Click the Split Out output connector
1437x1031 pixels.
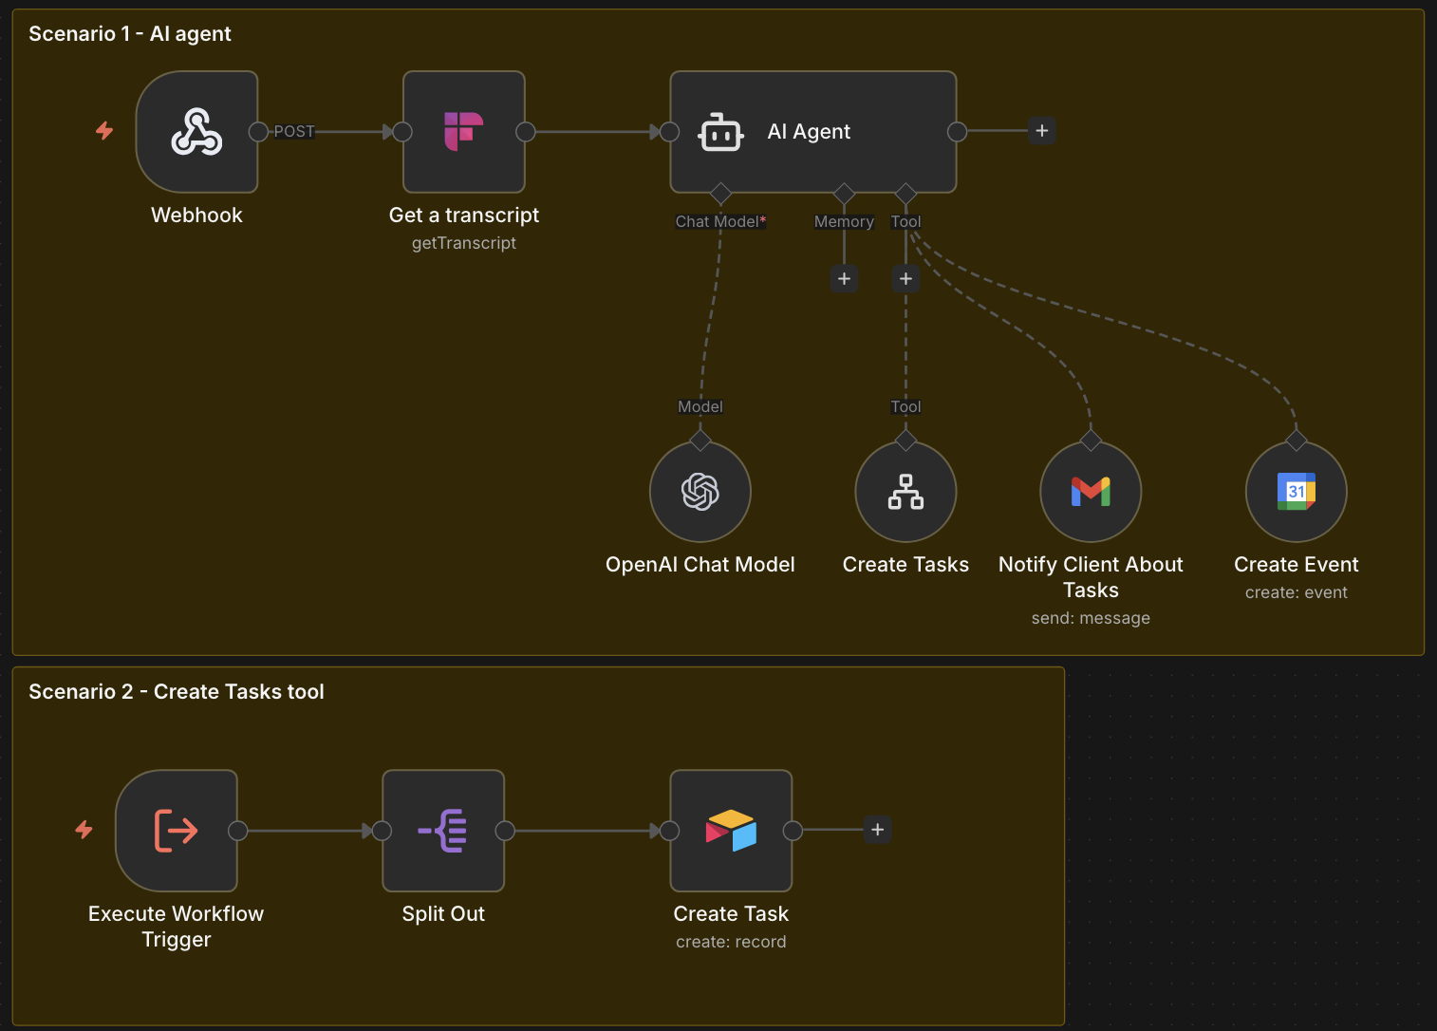coord(505,831)
